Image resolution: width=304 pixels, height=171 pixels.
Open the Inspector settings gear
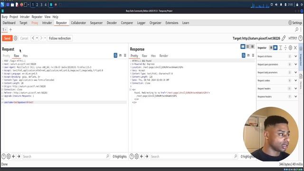click(290, 47)
